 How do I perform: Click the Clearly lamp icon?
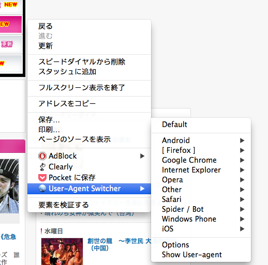[42, 167]
